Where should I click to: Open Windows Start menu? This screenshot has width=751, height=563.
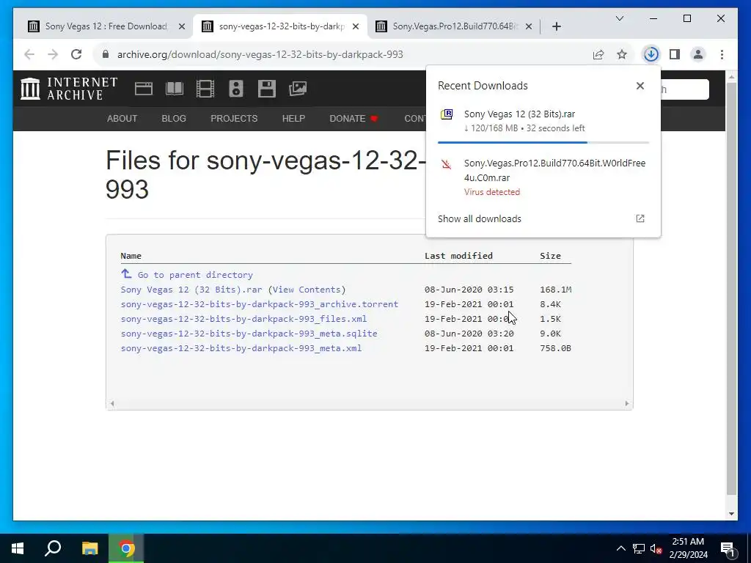[x=18, y=548]
